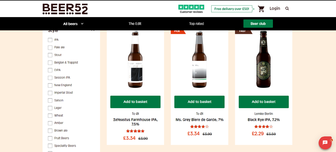
Task: Click the search magnifier icon
Action: coord(287,9)
